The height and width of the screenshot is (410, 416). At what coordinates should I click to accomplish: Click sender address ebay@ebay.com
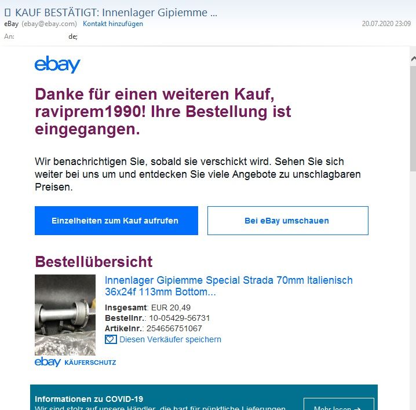49,24
